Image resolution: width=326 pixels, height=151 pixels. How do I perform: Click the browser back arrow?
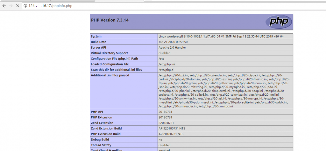4,6
